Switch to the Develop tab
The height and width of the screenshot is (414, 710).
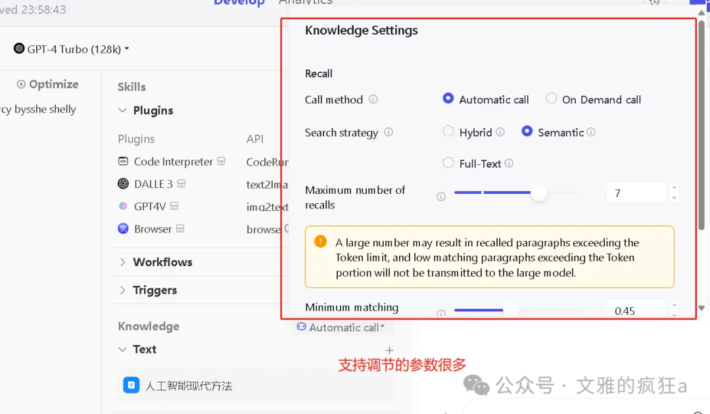239,2
